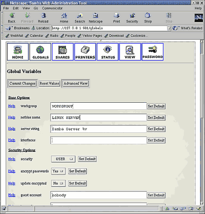
Task: Click the workgroup text field
Action: tap(98, 106)
